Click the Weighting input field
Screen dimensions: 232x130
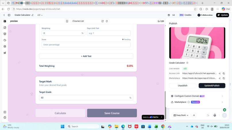pos(63,33)
